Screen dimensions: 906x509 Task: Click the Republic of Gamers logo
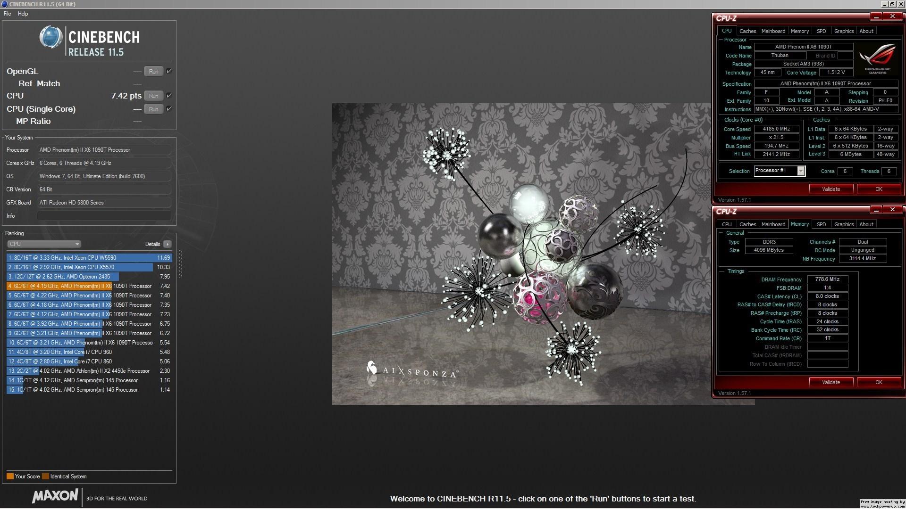pos(878,59)
